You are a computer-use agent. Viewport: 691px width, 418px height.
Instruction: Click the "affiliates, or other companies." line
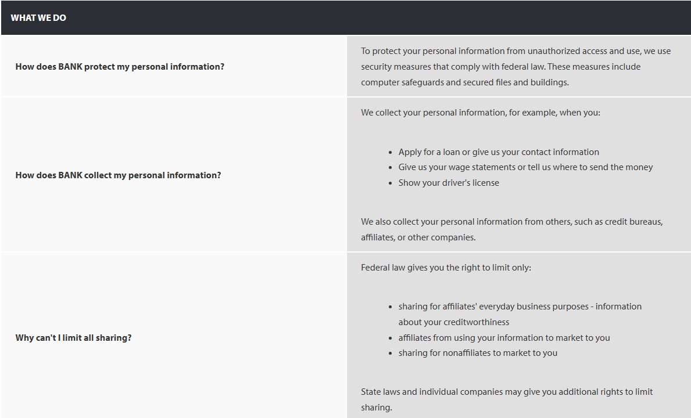[x=418, y=237]
